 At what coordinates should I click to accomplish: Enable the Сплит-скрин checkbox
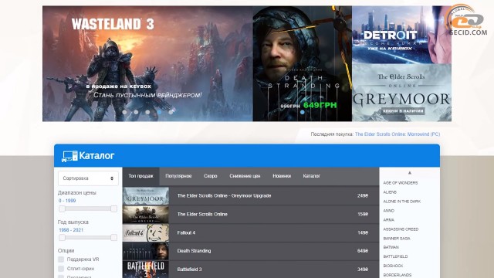click(x=61, y=269)
